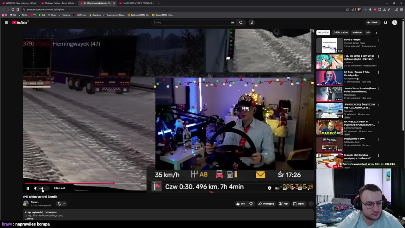Open the Ich Troje Zawsze Z Tobą video
This screenshot has height=228, width=405.
click(329, 78)
